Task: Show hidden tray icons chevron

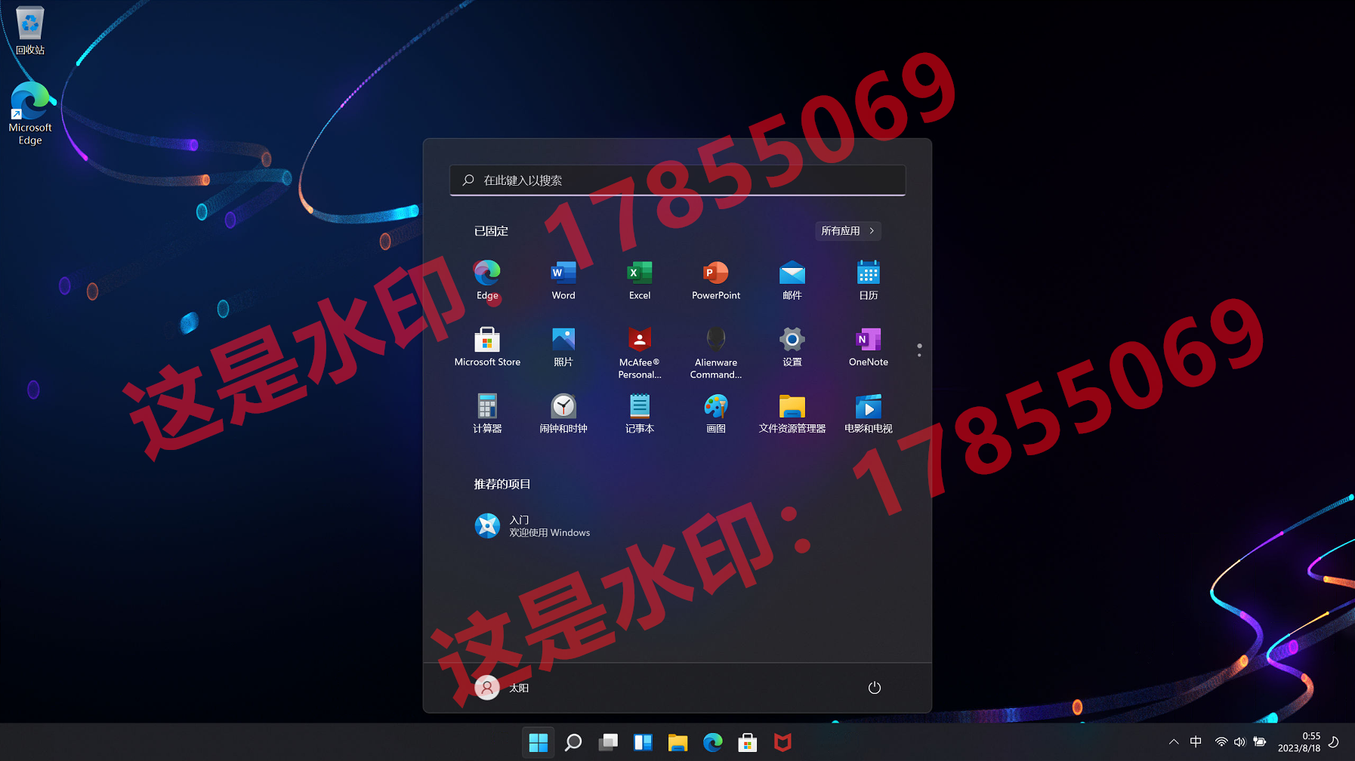Action: (1174, 742)
